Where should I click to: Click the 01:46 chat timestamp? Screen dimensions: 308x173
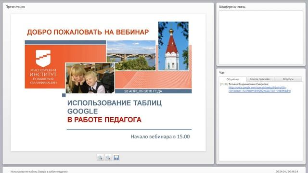pyautogui.click(x=224, y=84)
